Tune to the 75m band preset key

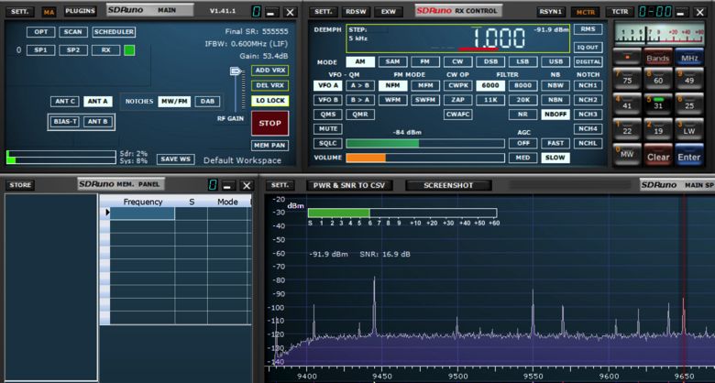pos(627,78)
